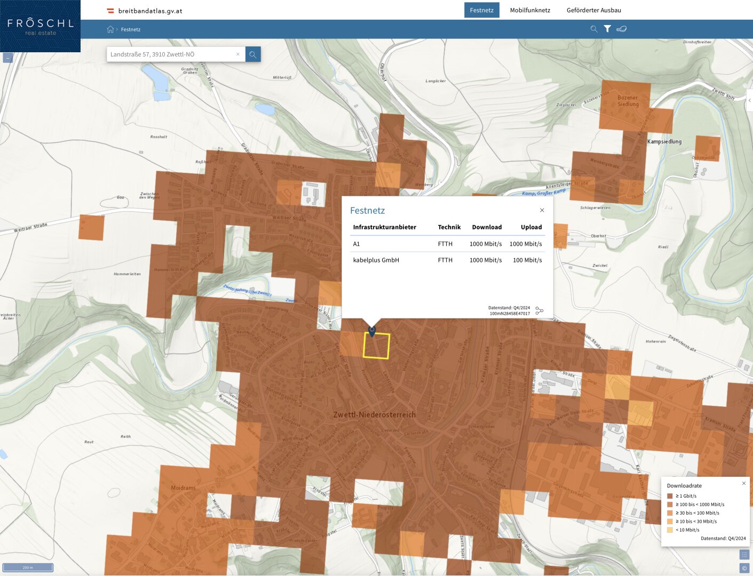
Task: Click into the address search input field
Action: tap(171, 54)
